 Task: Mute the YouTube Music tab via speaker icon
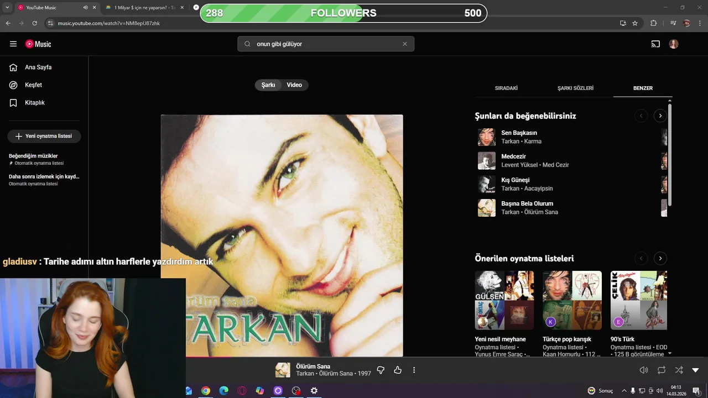pos(85,8)
